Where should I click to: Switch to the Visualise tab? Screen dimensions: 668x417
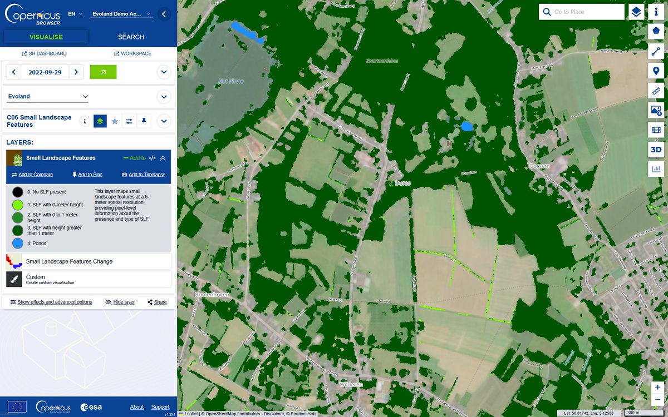click(46, 37)
